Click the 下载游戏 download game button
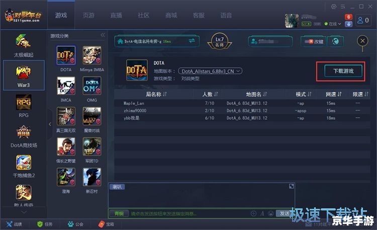This screenshot has height=230, width=377. [x=343, y=71]
